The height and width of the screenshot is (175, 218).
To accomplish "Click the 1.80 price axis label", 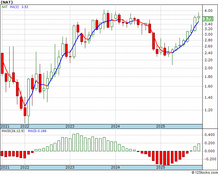I will coord(208,77).
